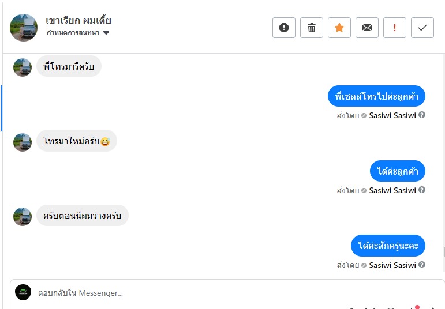Click help icon beside first Sasiwi Sasiwi
445x309 pixels.
pos(422,115)
